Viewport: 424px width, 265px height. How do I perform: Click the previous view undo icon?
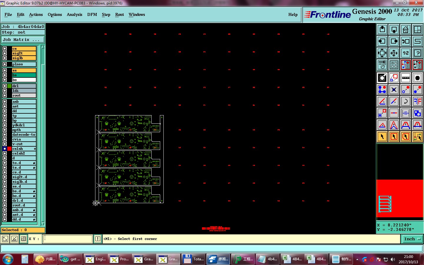pyautogui.click(x=406, y=41)
